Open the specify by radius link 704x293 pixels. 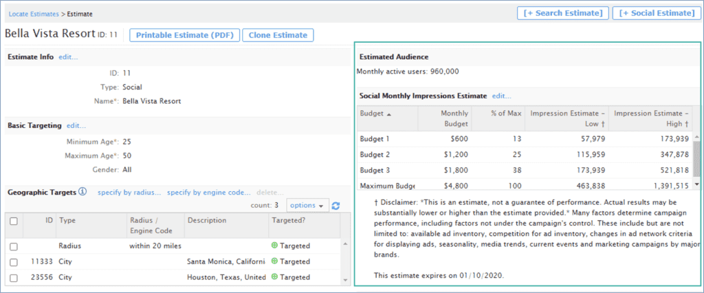tap(129, 193)
